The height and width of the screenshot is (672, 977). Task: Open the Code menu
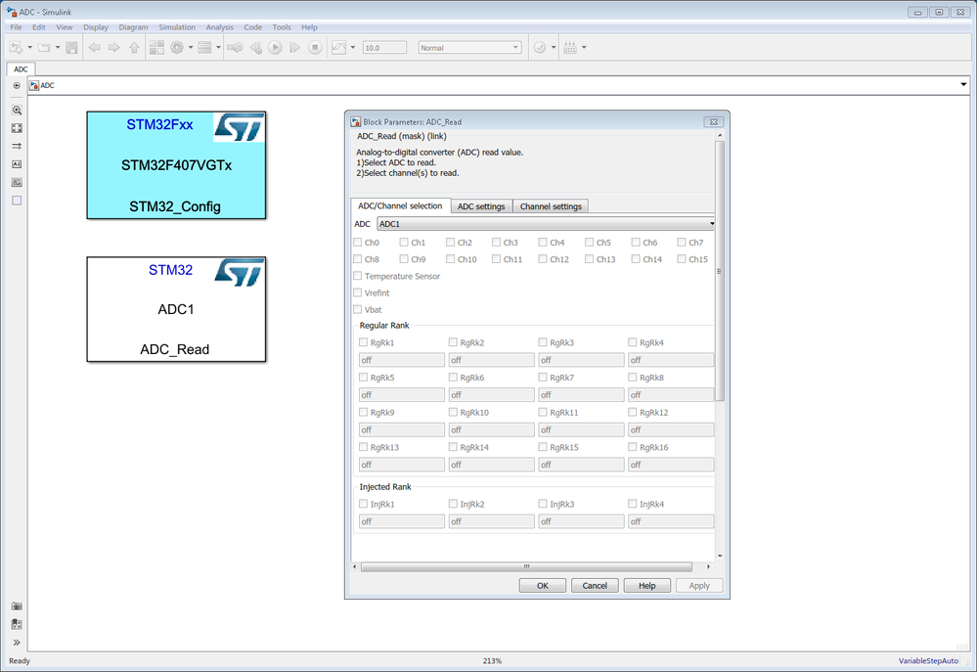pos(252,27)
